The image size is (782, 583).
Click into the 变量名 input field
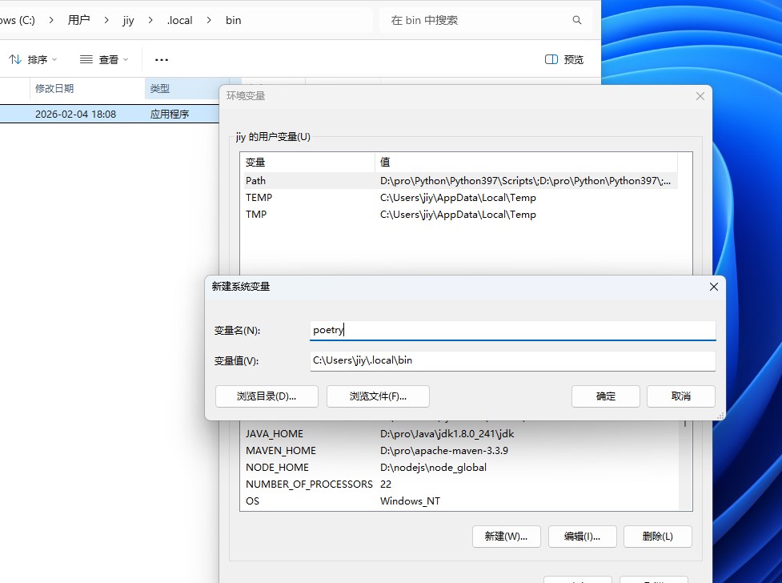512,330
